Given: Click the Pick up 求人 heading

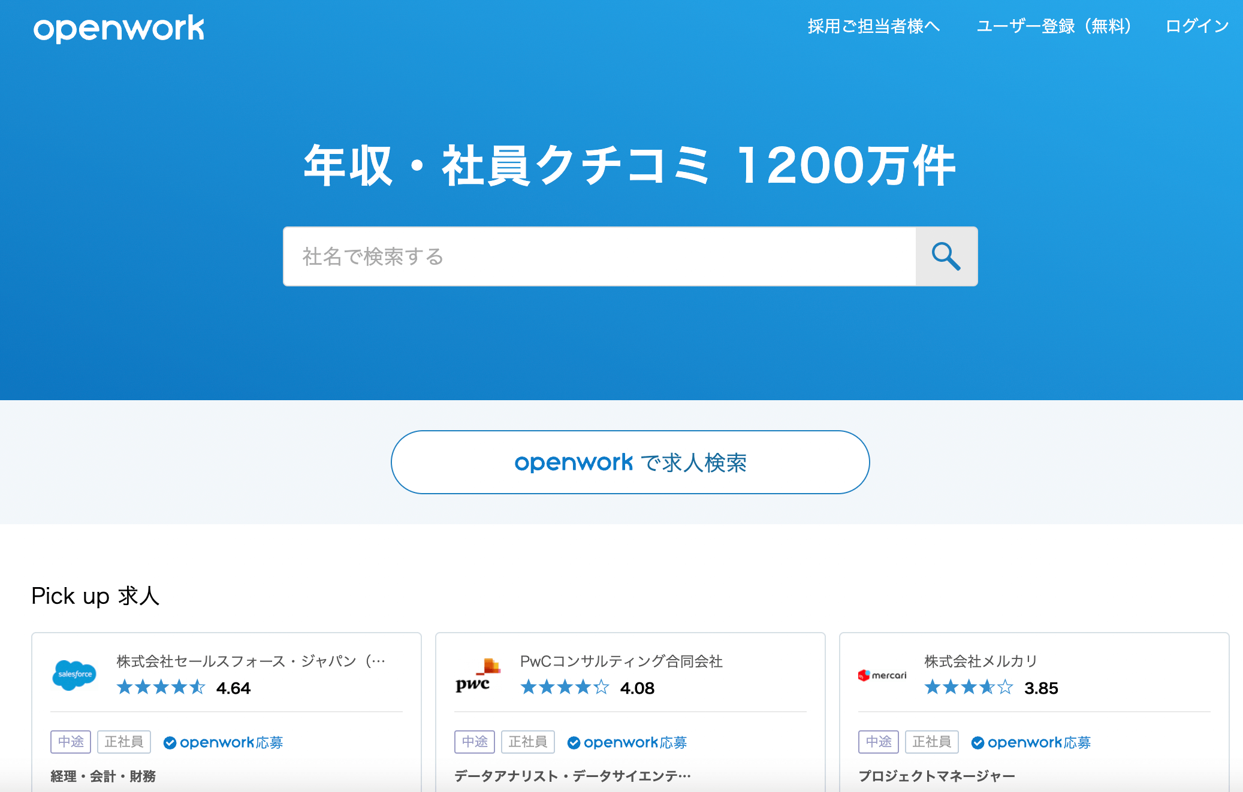Looking at the screenshot, I should point(95,596).
